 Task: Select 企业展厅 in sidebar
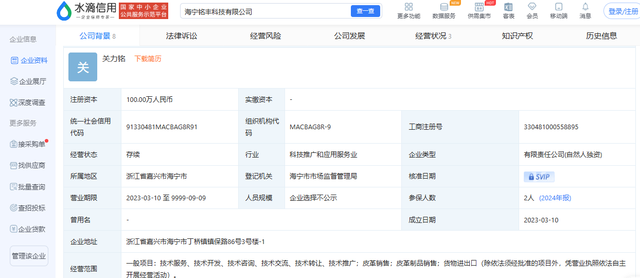[x=29, y=81]
